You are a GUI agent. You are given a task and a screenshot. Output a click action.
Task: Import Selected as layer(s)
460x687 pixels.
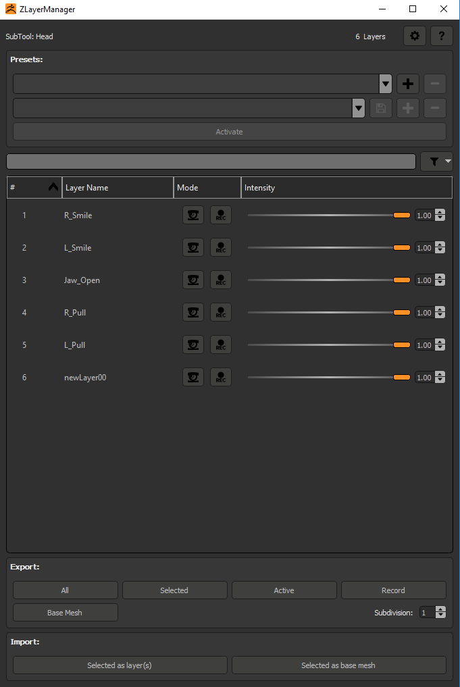[x=120, y=665]
